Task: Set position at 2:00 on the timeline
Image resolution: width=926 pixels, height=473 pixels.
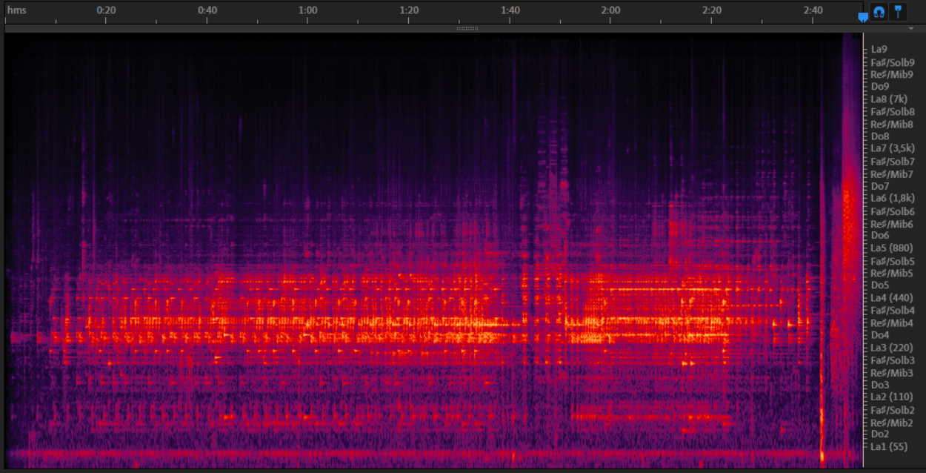Action: click(x=610, y=10)
